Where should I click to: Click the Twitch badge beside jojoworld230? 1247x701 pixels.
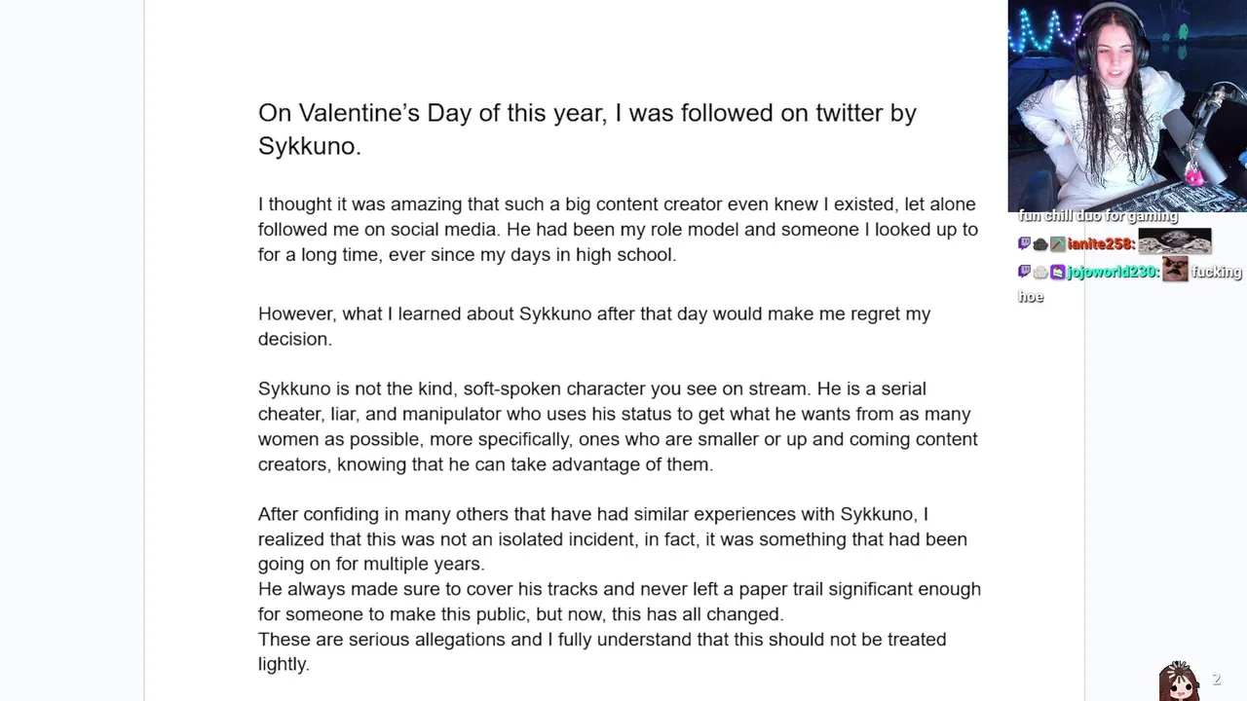point(1024,273)
